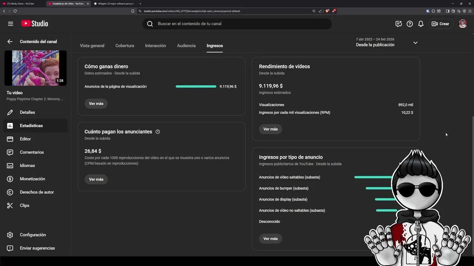Click the Comentarios speech icon
The height and width of the screenshot is (266, 474).
point(10,152)
